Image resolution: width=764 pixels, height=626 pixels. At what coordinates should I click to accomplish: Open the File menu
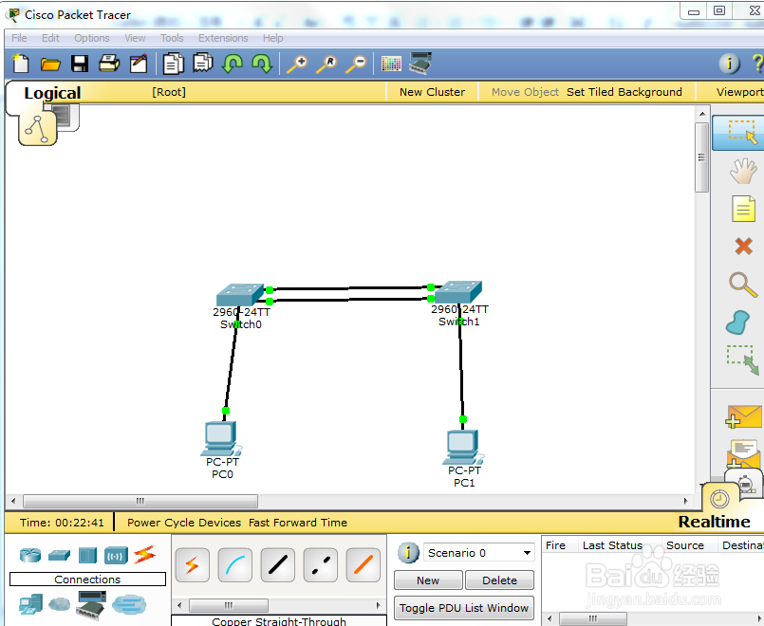coord(20,38)
